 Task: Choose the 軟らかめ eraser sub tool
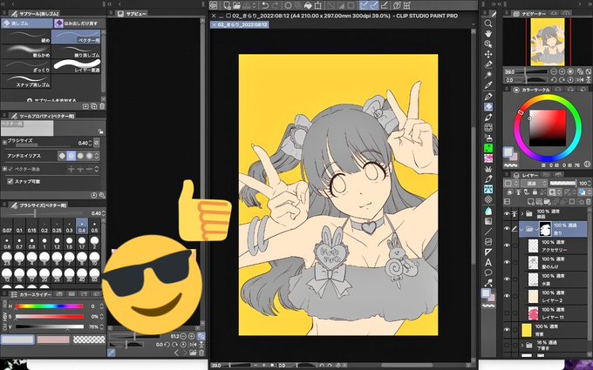tap(25, 51)
